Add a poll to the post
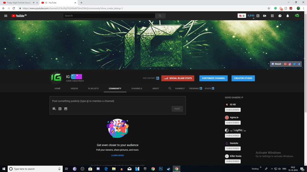This screenshot has width=307, height=172. coord(60,109)
